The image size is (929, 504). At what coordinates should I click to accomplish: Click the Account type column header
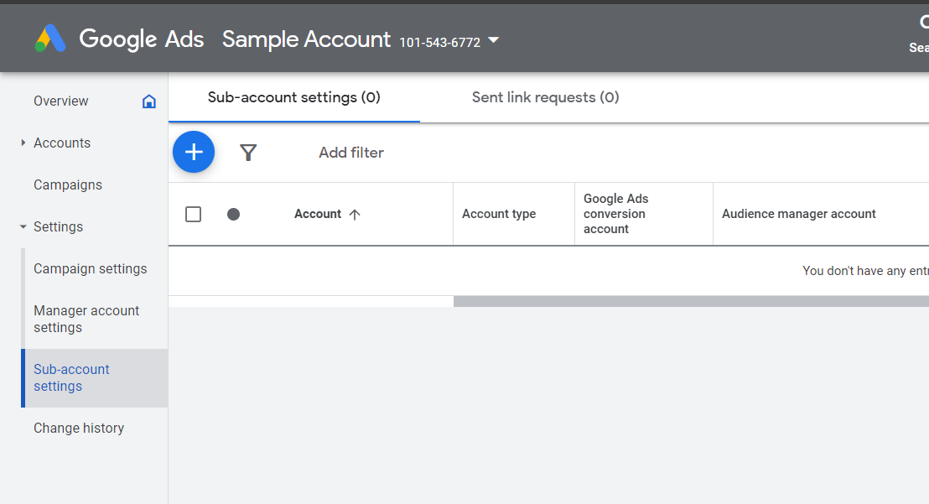499,215
